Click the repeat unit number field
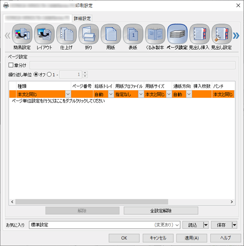 click(x=71, y=75)
